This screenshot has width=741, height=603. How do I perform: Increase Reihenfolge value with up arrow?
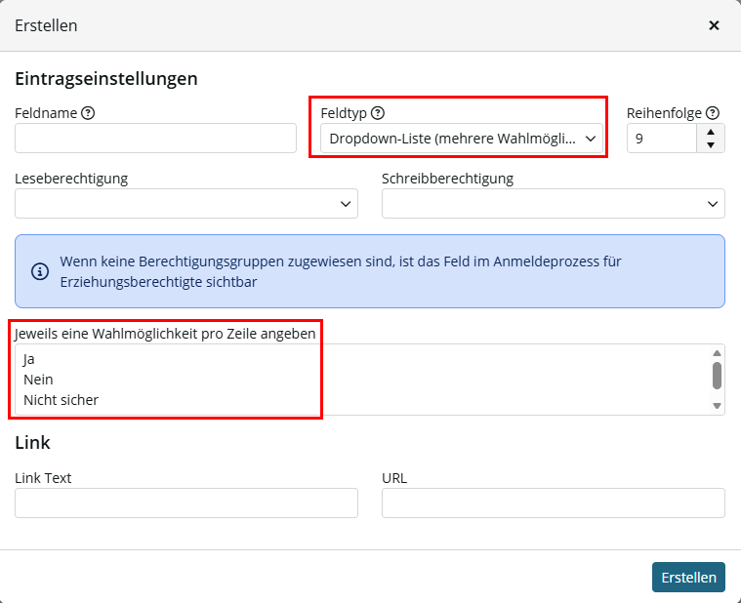pos(711,132)
